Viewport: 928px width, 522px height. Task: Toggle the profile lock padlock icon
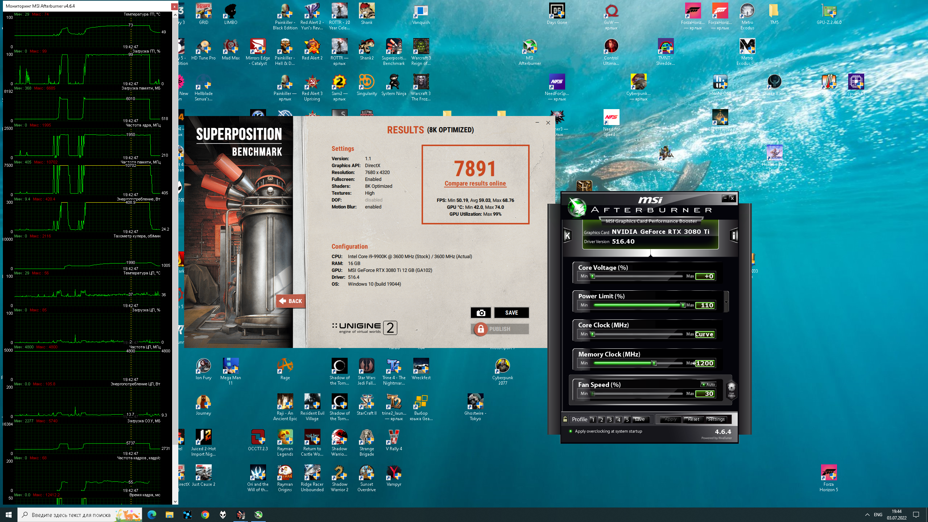point(565,419)
